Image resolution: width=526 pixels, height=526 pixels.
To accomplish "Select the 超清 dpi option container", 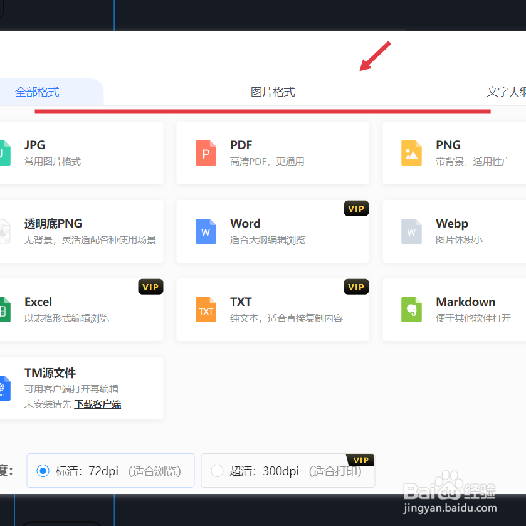I will pyautogui.click(x=288, y=471).
